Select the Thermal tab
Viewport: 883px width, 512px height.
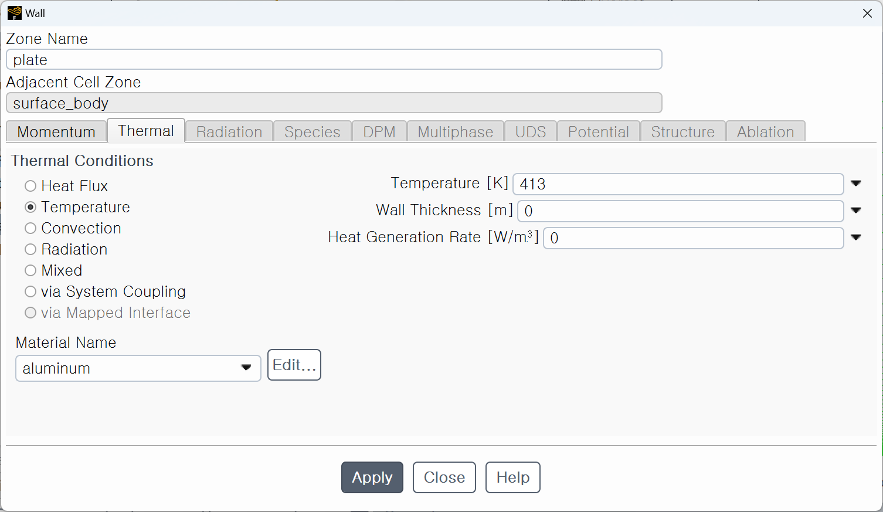point(146,131)
